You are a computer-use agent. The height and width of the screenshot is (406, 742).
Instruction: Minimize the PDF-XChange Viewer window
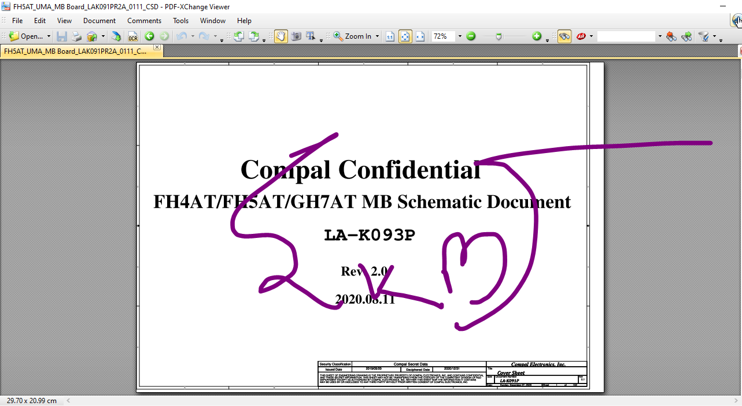click(x=723, y=7)
